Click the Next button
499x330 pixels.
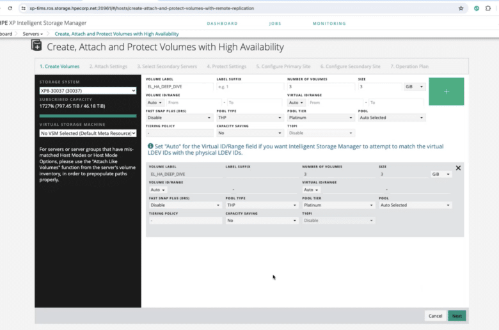pos(457,316)
